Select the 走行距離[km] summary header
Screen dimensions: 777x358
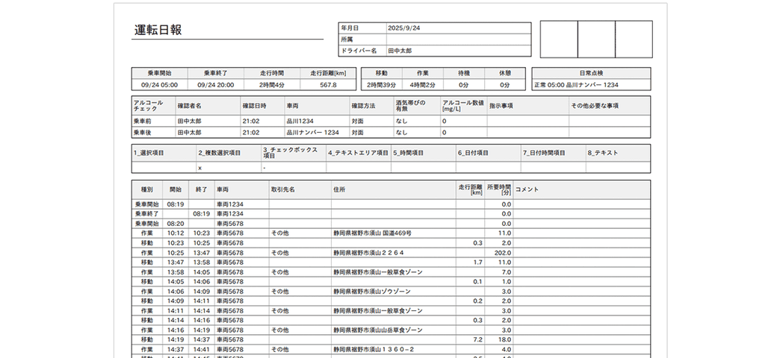tap(328, 73)
